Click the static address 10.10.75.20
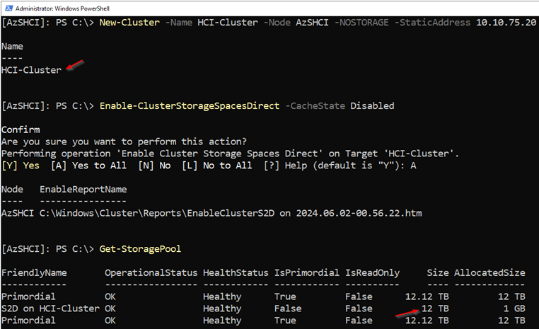The width and height of the screenshot is (539, 329). point(506,23)
